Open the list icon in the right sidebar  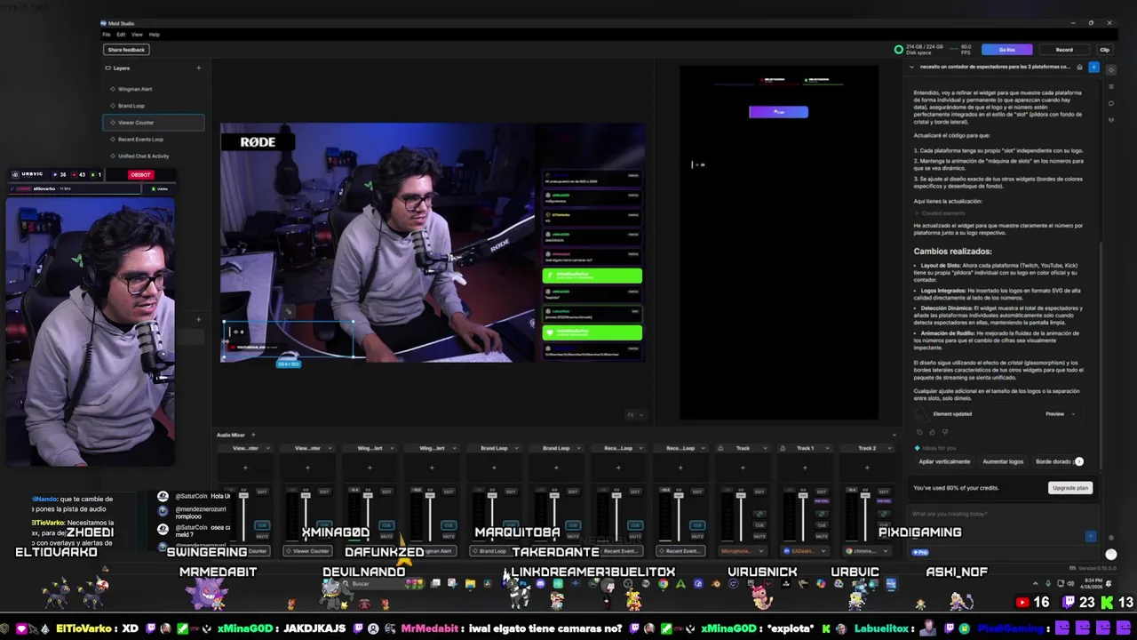point(1111,86)
